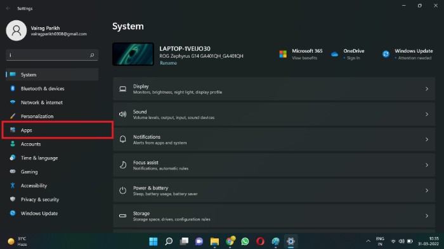
Task: Click the weather widget showing 31°C Haze
Action: [x=18, y=241]
